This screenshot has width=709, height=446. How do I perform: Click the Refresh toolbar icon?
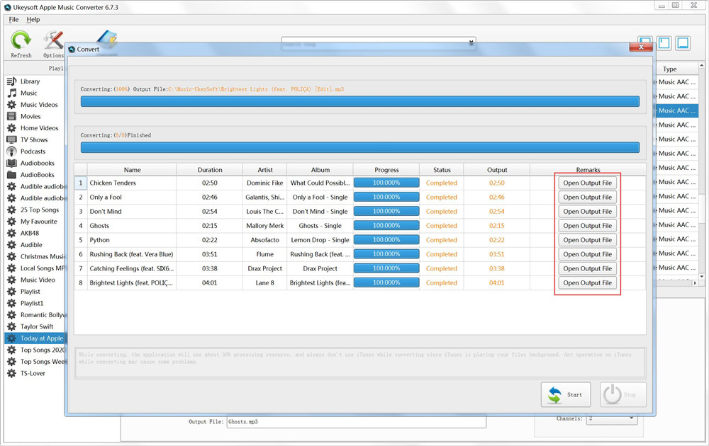(x=21, y=40)
